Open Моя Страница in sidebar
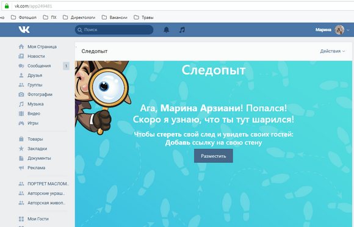 point(42,47)
